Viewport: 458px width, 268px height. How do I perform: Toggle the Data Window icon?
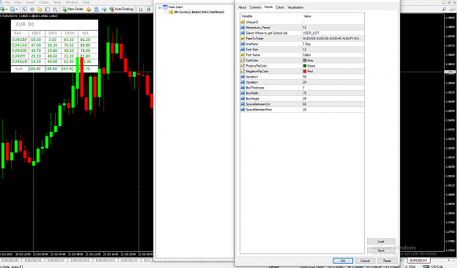[32, 10]
